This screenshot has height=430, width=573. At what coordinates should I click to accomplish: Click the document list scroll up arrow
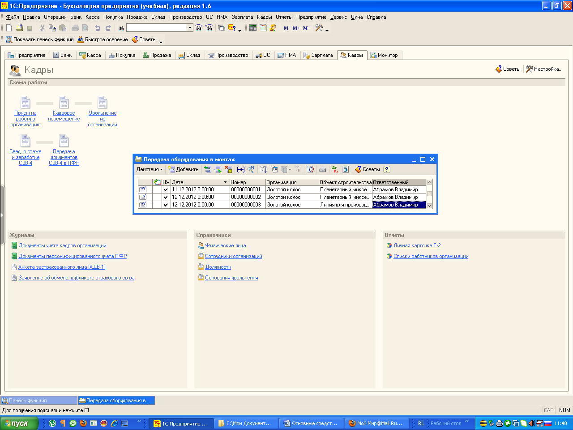430,182
